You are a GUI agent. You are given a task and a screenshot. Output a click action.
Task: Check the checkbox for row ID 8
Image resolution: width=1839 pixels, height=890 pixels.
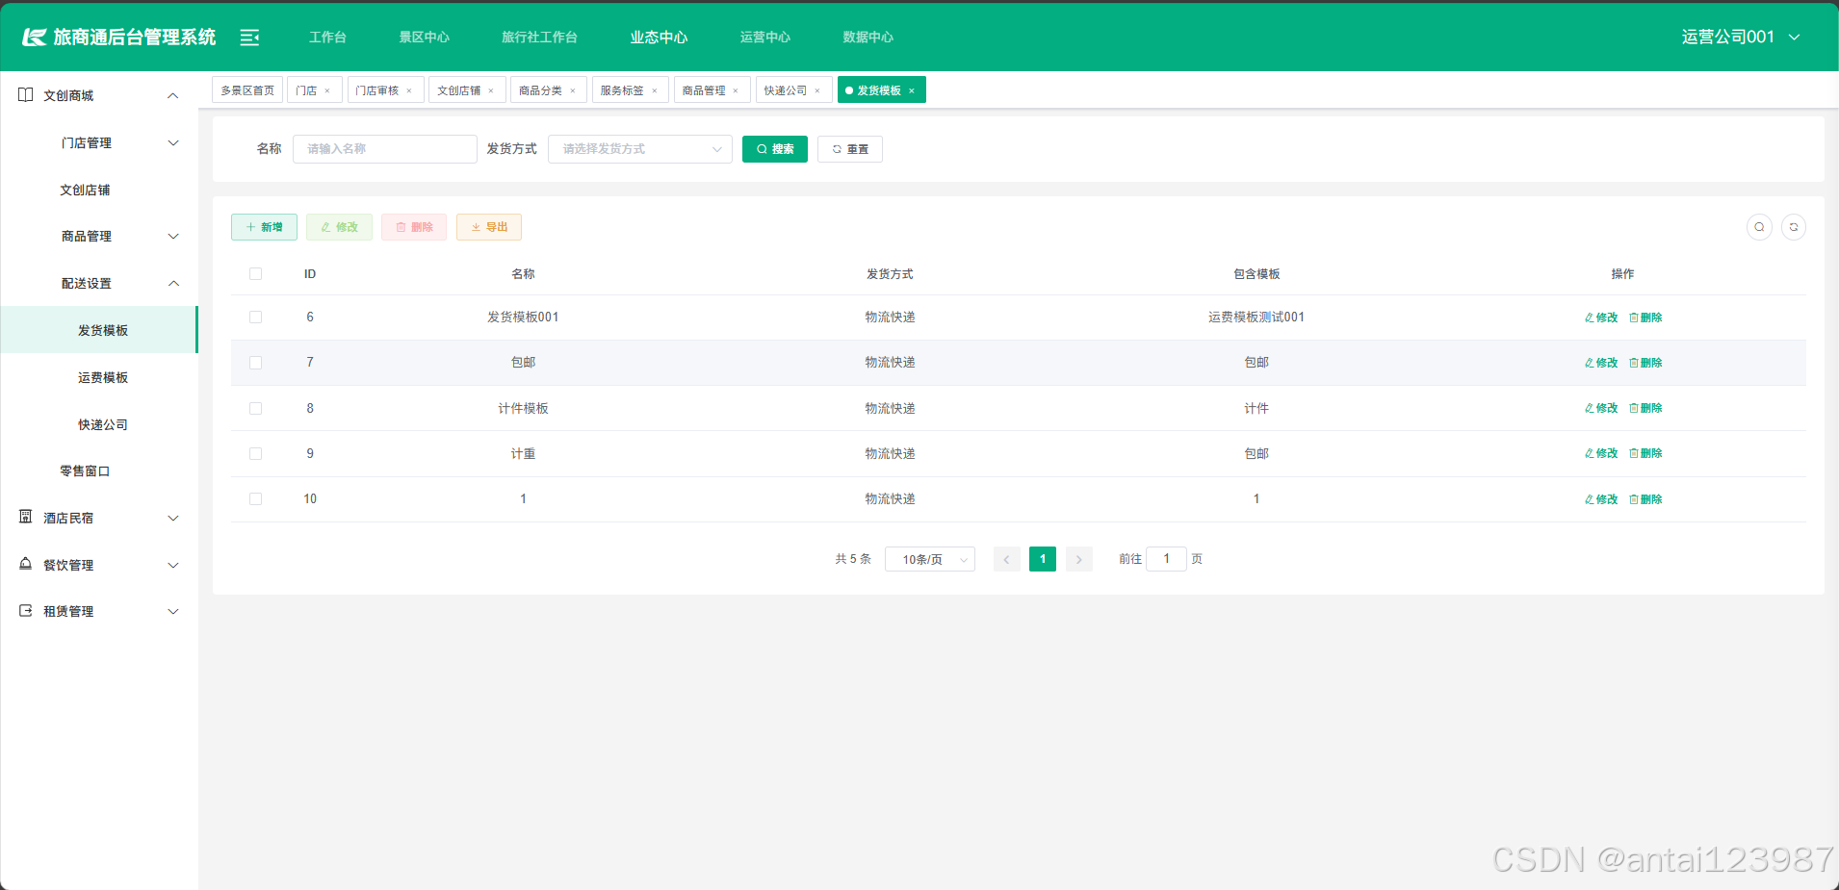tap(256, 408)
